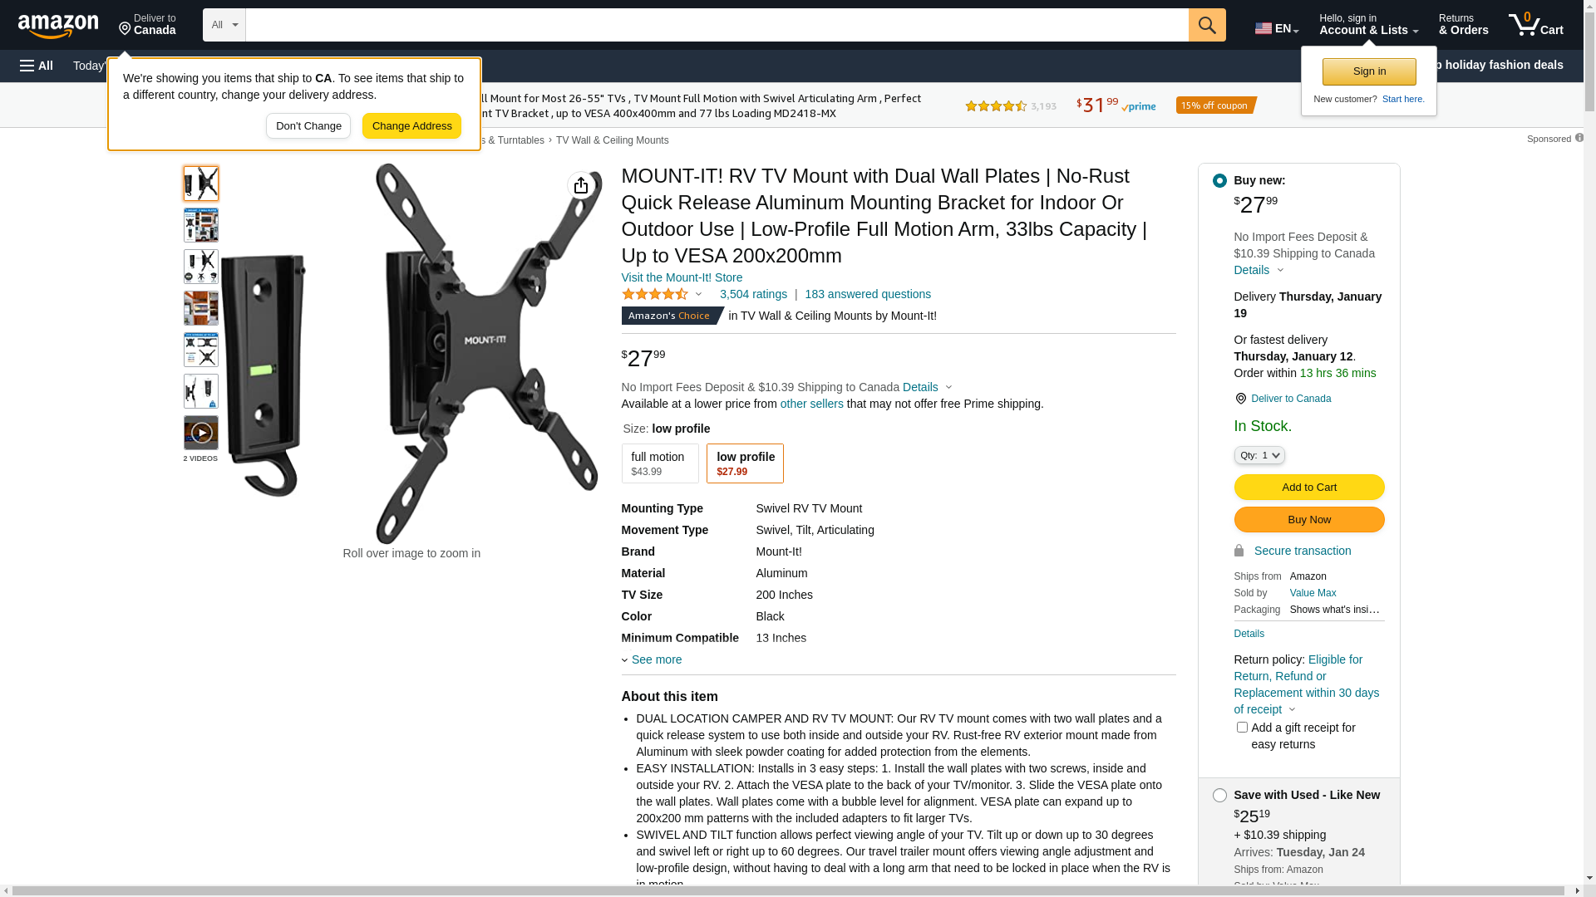Open the Qty quantity dropdown
1596x897 pixels.
point(1259,455)
